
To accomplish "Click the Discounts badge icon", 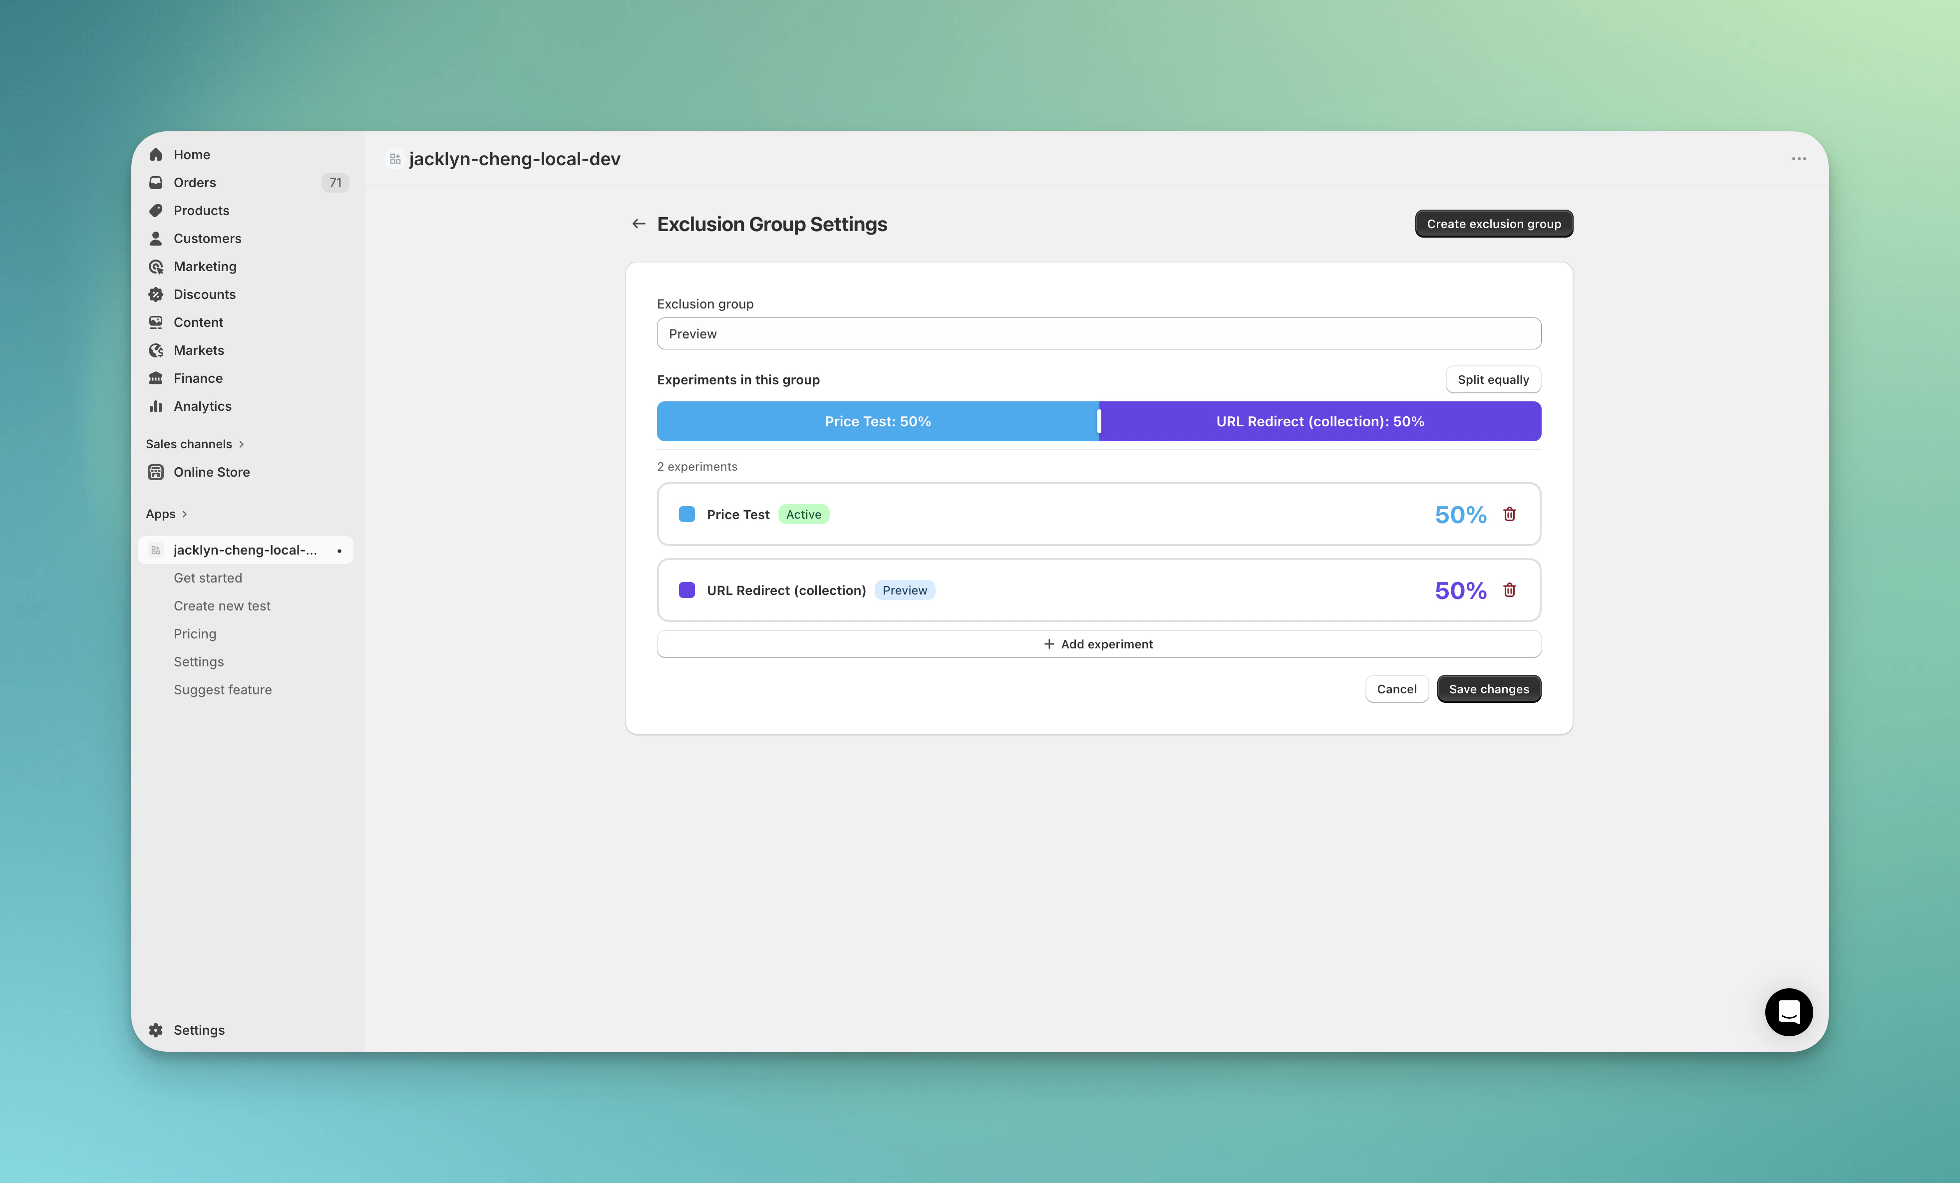I will 156,295.
